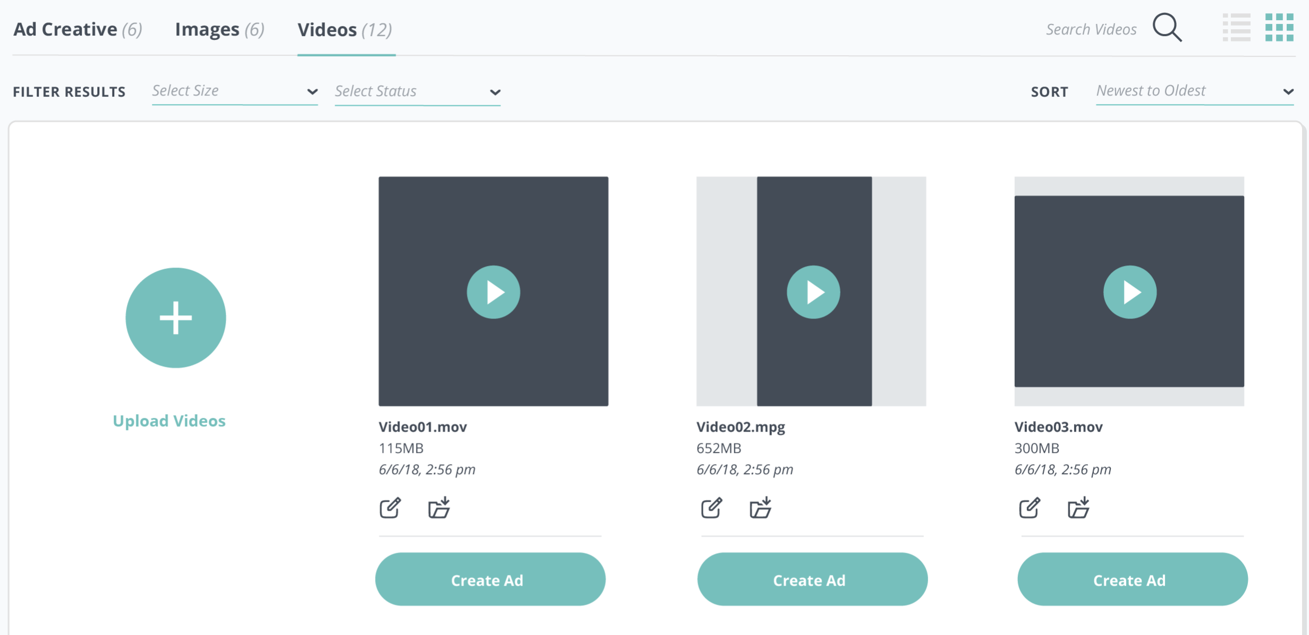Play Video01.mov thumbnail
Image resolution: width=1309 pixels, height=635 pixels.
click(494, 292)
